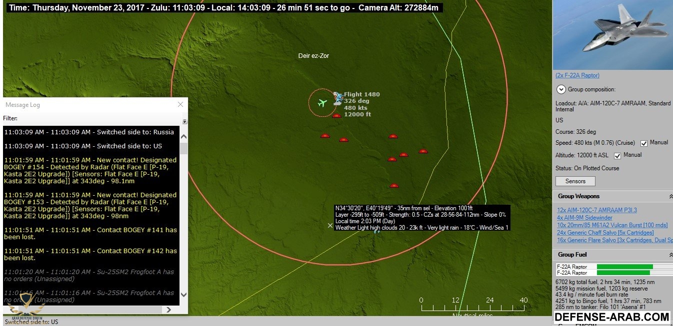
Task: Click the first F-22A Raptor fuel bar
Action: 624,267
